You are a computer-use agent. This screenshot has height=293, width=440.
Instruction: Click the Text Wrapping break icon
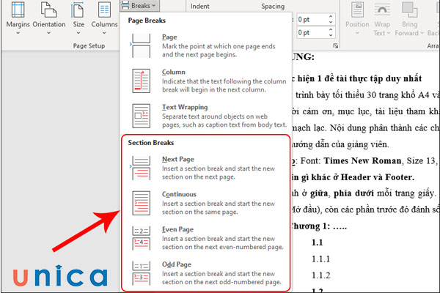141,116
